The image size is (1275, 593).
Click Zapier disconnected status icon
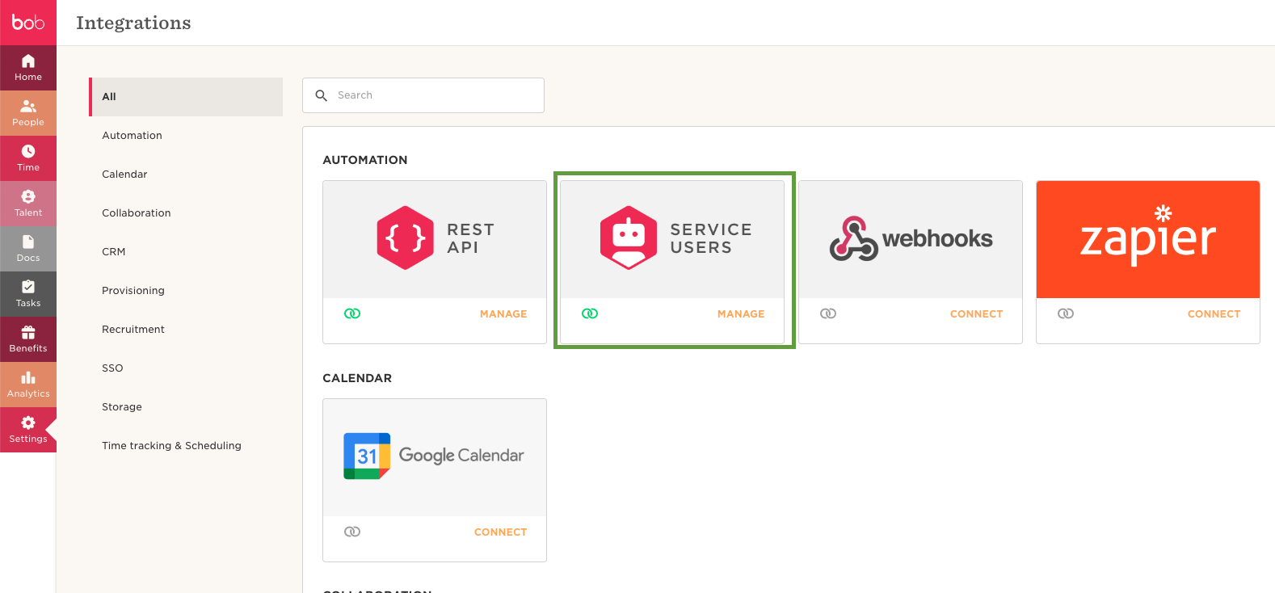(1066, 313)
